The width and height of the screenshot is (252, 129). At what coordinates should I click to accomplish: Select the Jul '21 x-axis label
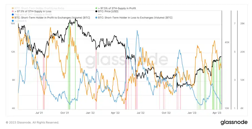(x=39, y=113)
